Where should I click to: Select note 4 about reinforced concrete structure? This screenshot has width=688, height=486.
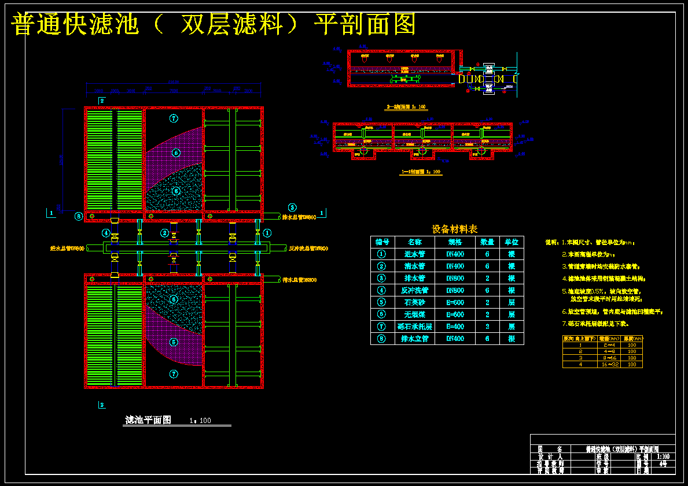(x=604, y=279)
